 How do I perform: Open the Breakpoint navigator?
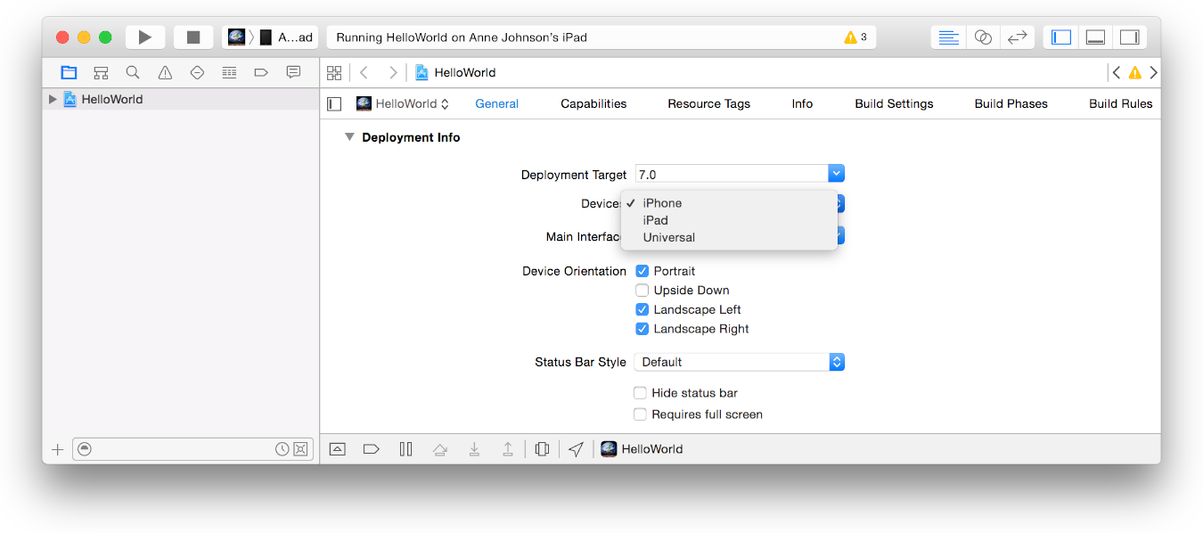pyautogui.click(x=261, y=72)
